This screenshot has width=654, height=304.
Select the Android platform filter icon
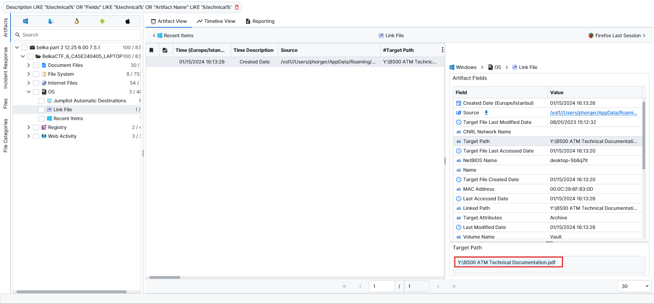(102, 21)
